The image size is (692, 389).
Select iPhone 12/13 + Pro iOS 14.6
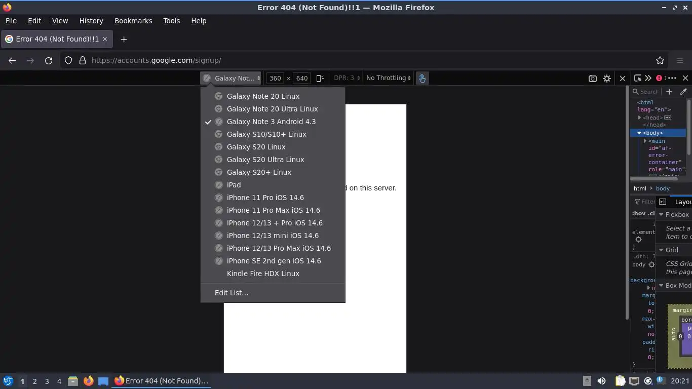tap(273, 223)
